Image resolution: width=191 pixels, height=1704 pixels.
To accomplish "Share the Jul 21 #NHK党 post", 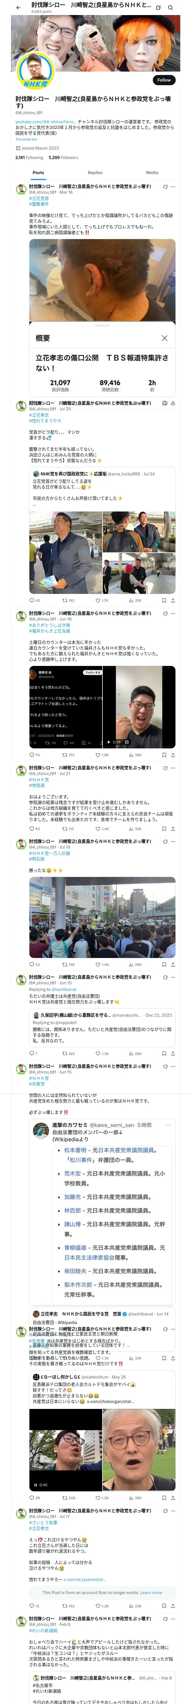I will click(x=173, y=828).
